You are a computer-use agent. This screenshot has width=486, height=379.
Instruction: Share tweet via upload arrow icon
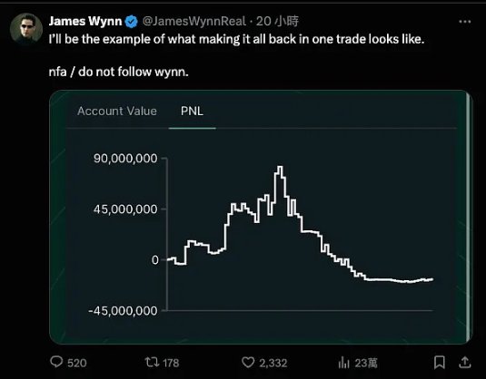tap(464, 362)
